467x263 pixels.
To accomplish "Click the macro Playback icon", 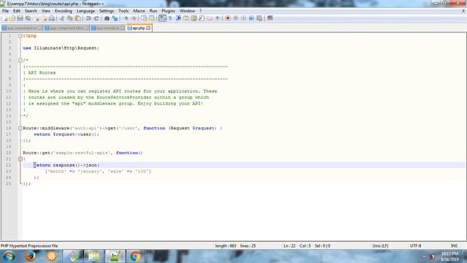I will [x=244, y=18].
